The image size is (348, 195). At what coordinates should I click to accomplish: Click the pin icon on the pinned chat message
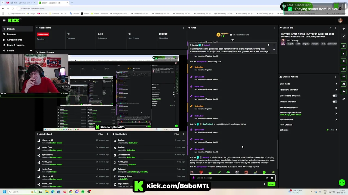[268, 45]
